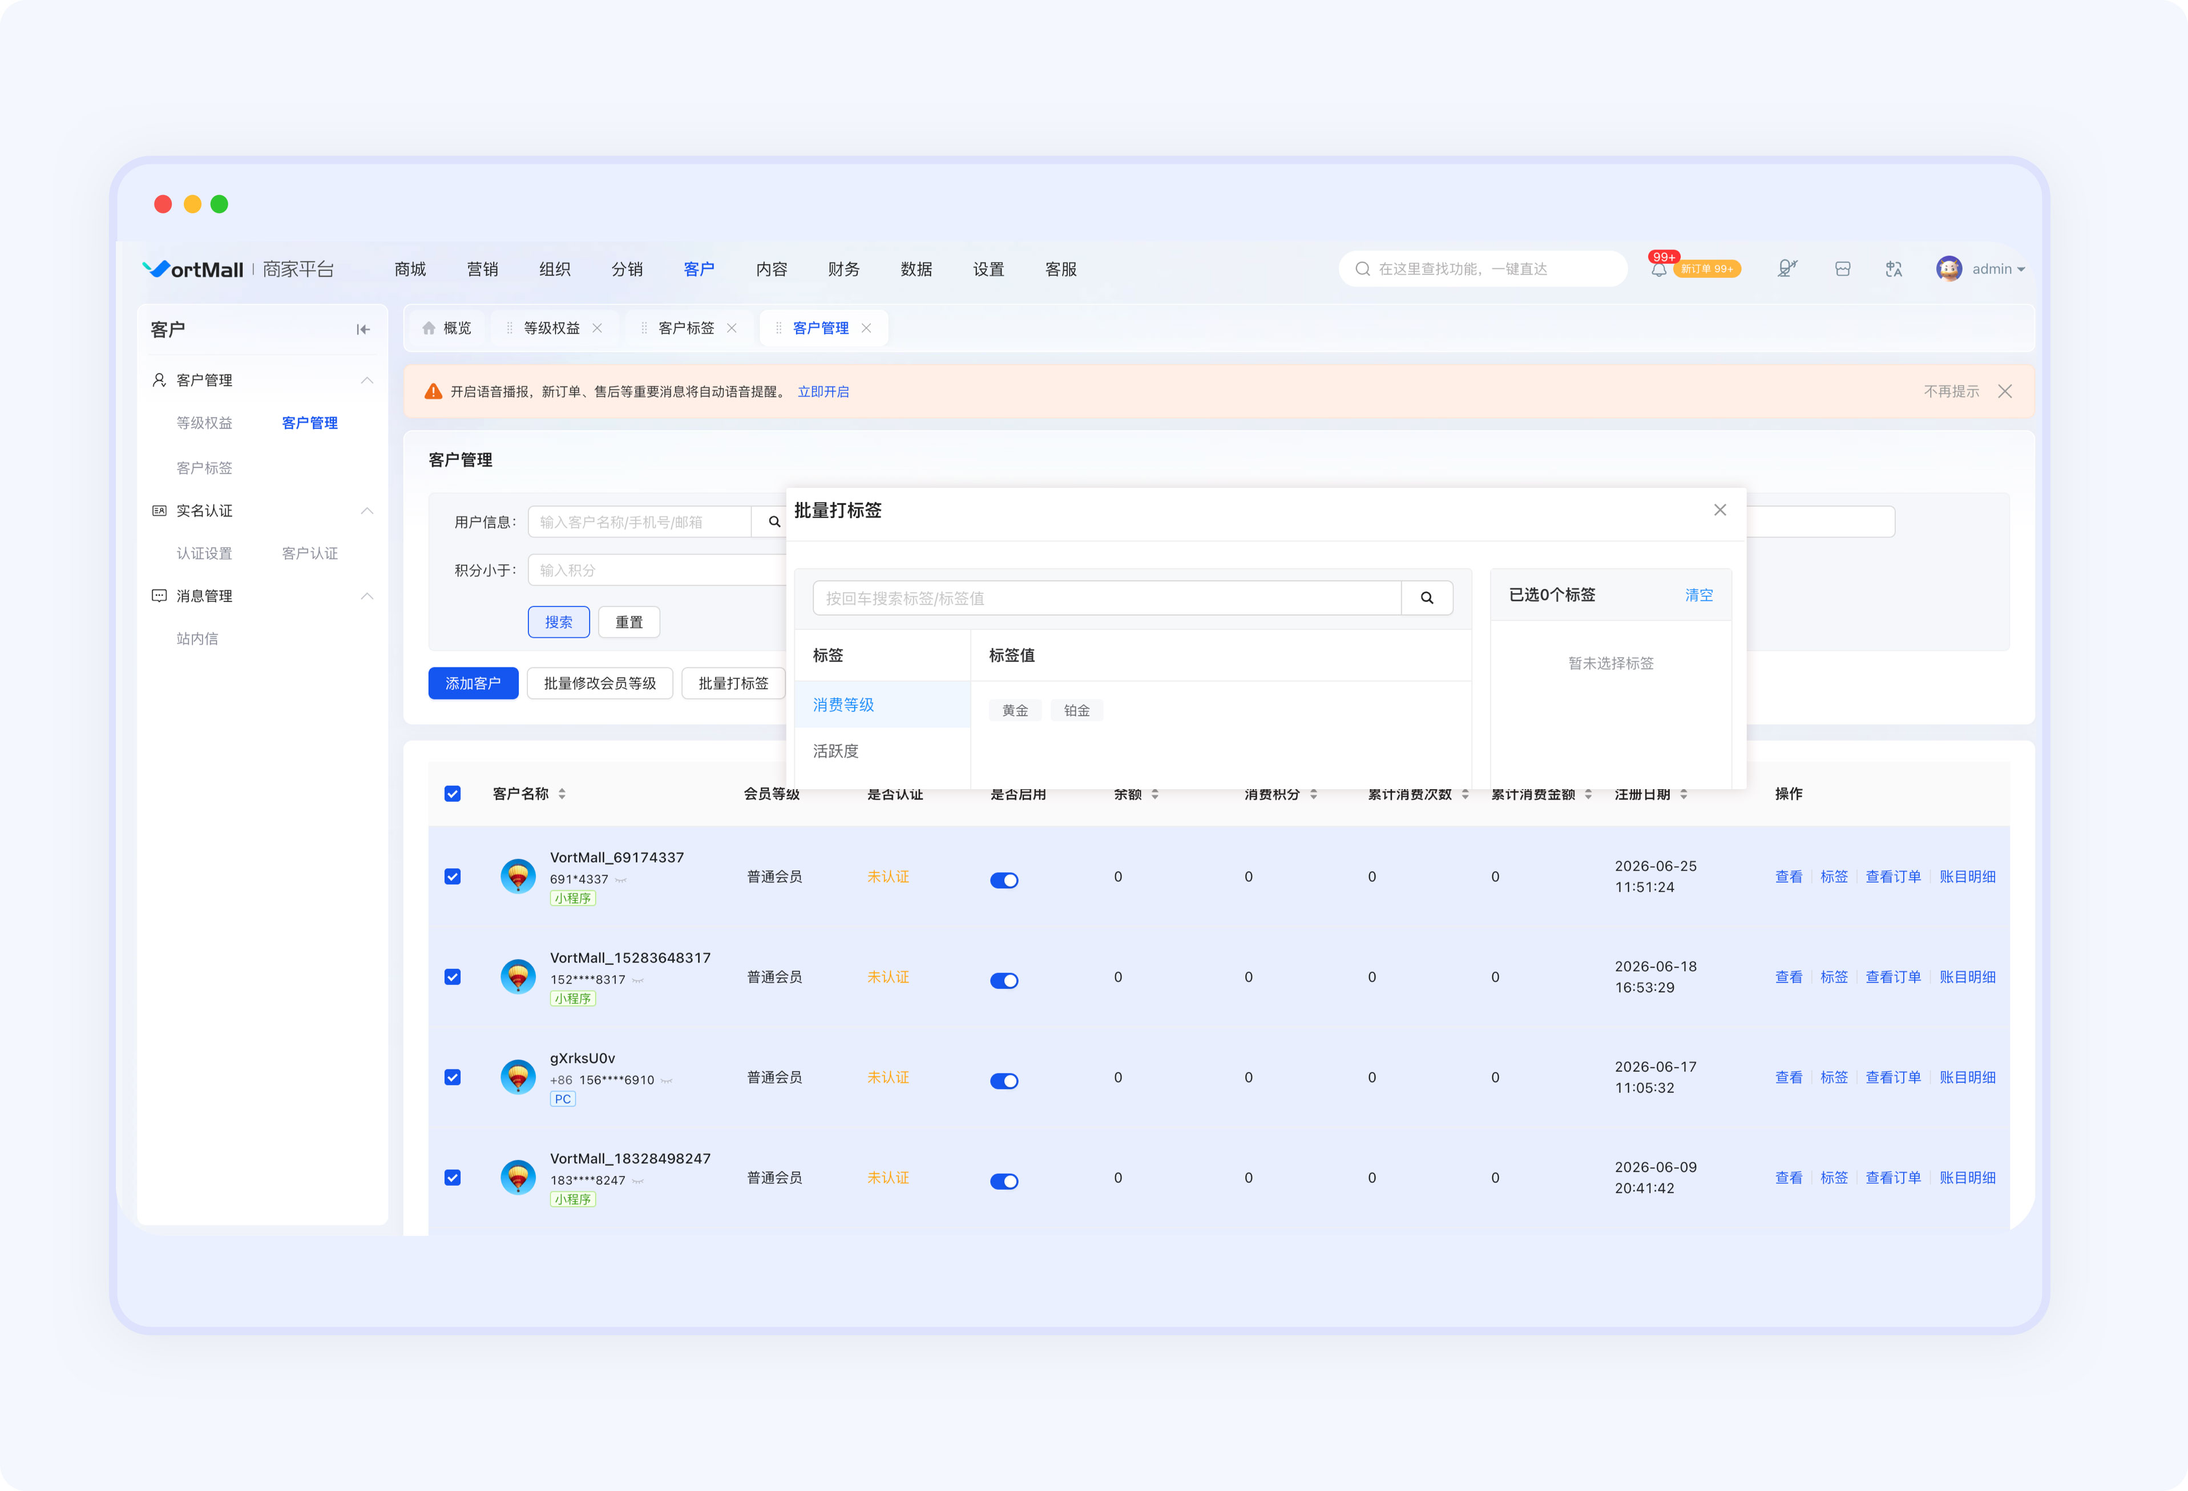Image resolution: width=2188 pixels, height=1491 pixels.
Task: Dismiss the voice broadcast alert banner
Action: click(x=2004, y=391)
